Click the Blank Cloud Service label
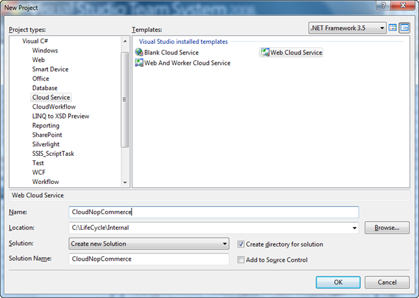 click(172, 52)
